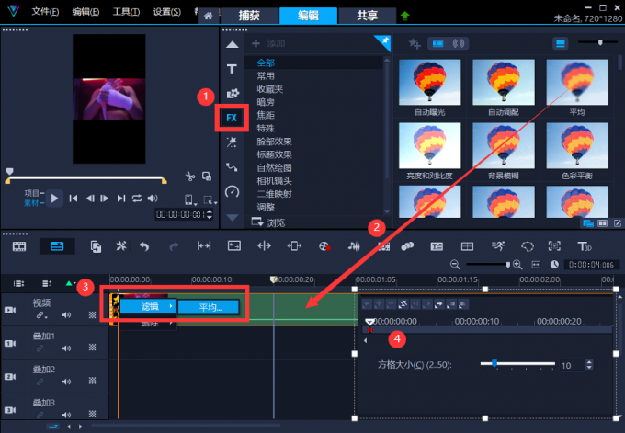Image resolution: width=625 pixels, height=433 pixels.
Task: Click the 浏览 button
Action: (x=268, y=222)
